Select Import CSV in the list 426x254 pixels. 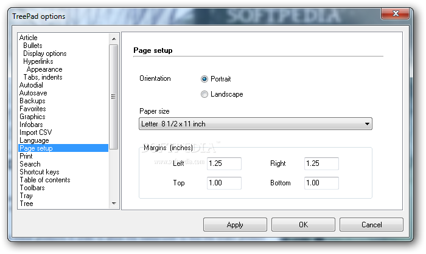click(35, 132)
